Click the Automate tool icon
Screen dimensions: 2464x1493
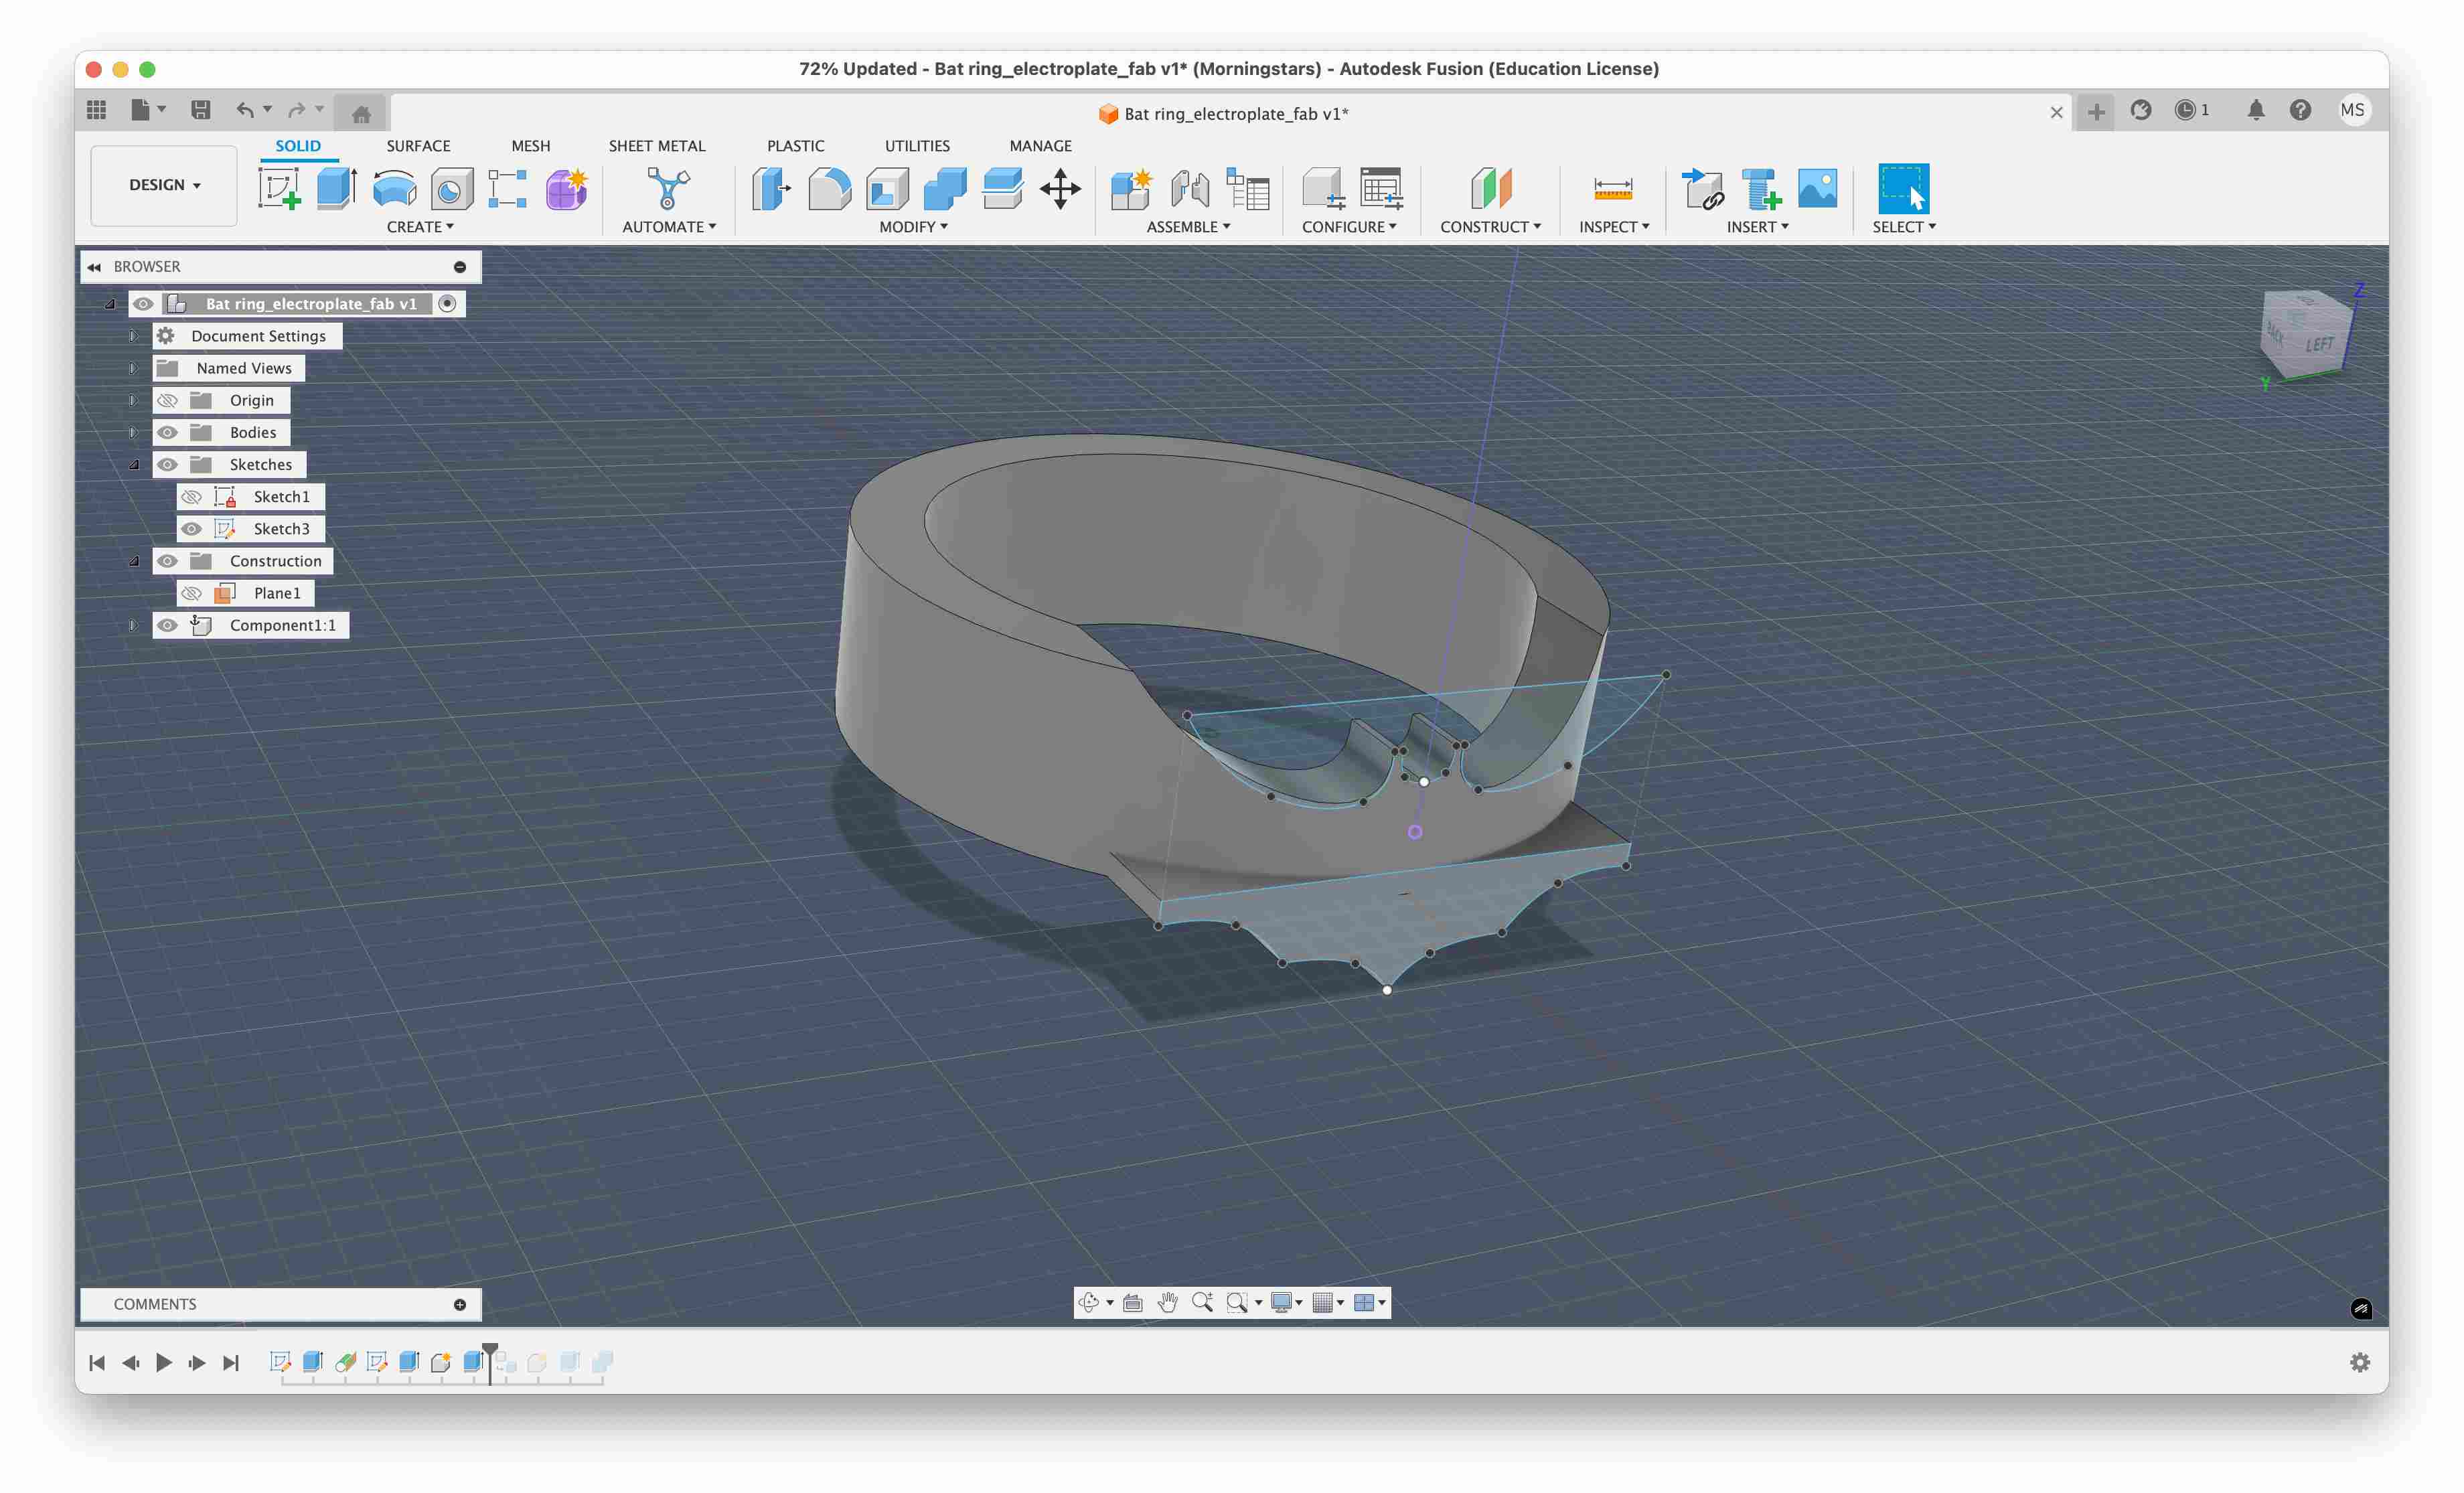[x=668, y=188]
